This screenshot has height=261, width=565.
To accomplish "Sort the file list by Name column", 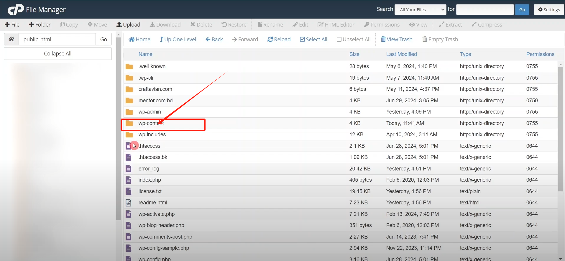I will [x=145, y=54].
